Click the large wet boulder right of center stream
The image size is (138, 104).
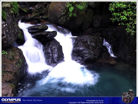click(x=87, y=49)
